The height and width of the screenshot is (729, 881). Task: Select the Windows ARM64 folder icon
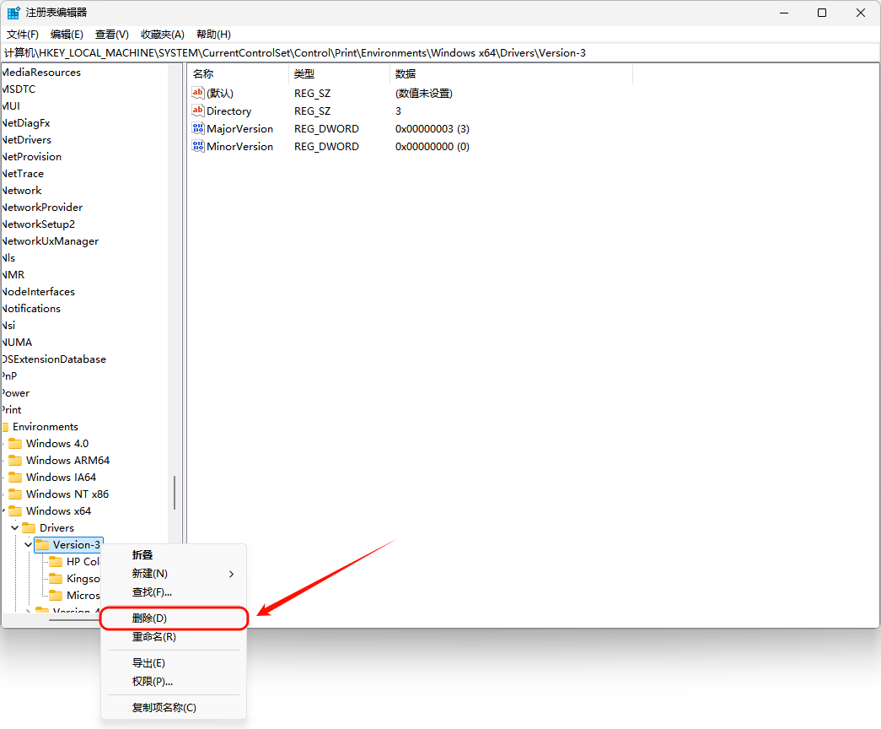click(x=14, y=460)
